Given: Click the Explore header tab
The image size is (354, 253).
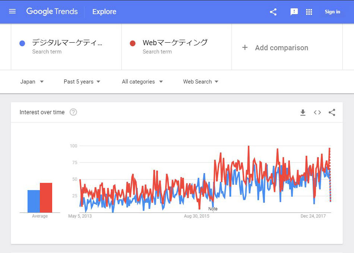Looking at the screenshot, I should pos(104,12).
